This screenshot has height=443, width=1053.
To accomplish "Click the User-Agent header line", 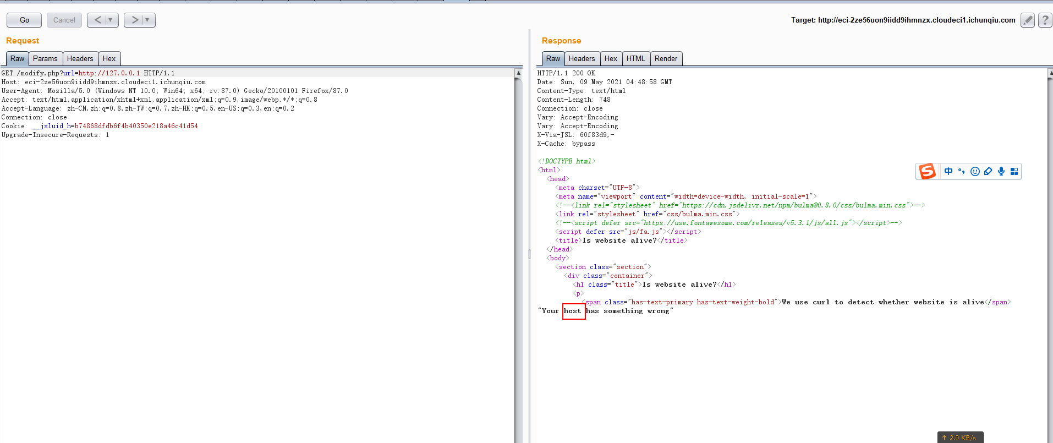I will coord(174,91).
